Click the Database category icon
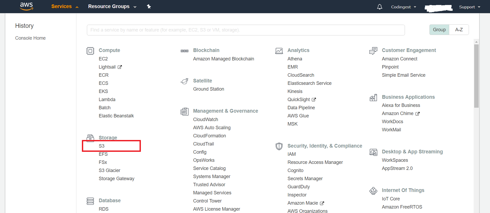 (x=90, y=201)
